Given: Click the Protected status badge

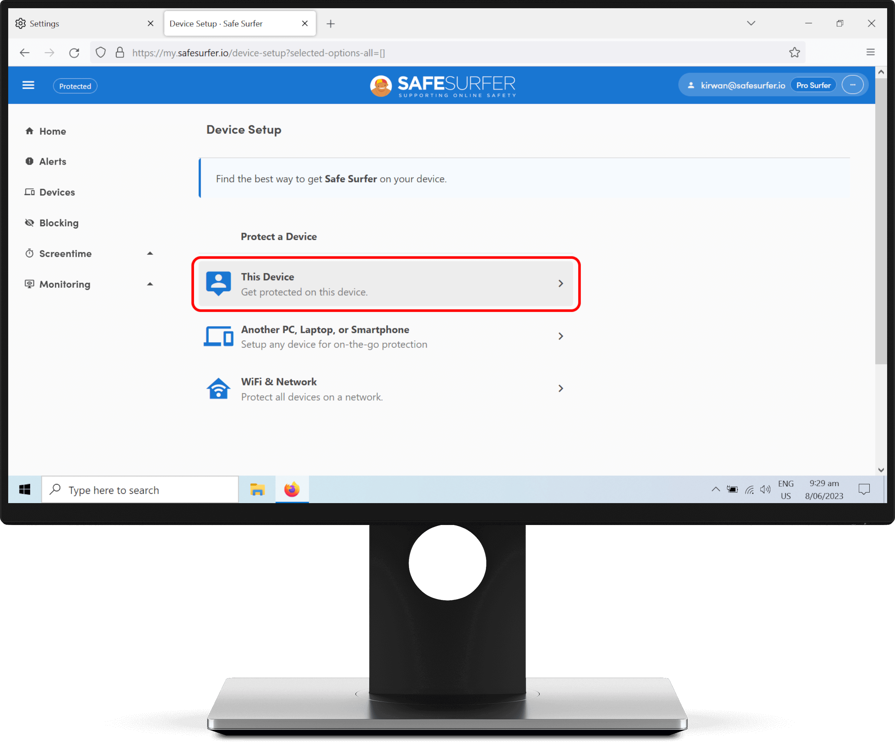Looking at the screenshot, I should click(x=75, y=86).
